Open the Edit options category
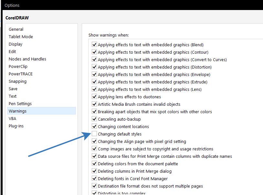 click(12, 51)
